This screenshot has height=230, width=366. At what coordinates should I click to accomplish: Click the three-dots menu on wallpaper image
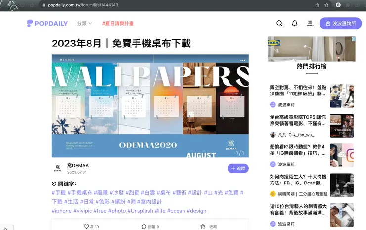point(243,60)
